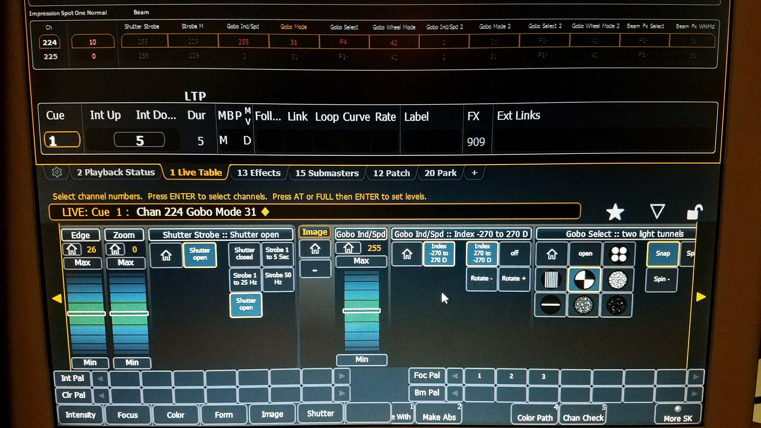The image size is (761, 428).
Task: Select the dense white dotted gobo
Action: [x=617, y=279]
